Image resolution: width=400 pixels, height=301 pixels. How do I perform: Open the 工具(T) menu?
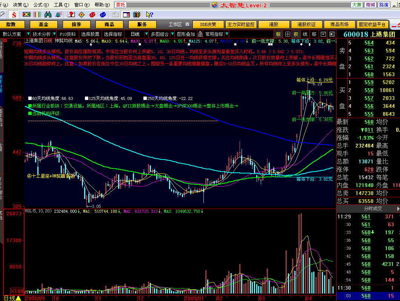click(x=62, y=5)
